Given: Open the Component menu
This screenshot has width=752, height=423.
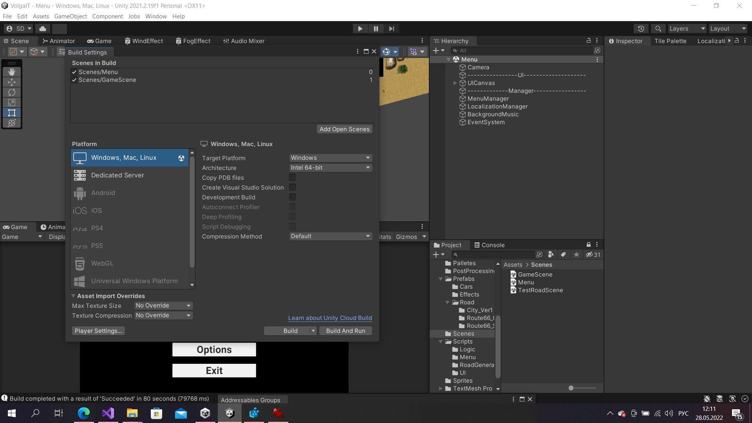Looking at the screenshot, I should click(107, 16).
